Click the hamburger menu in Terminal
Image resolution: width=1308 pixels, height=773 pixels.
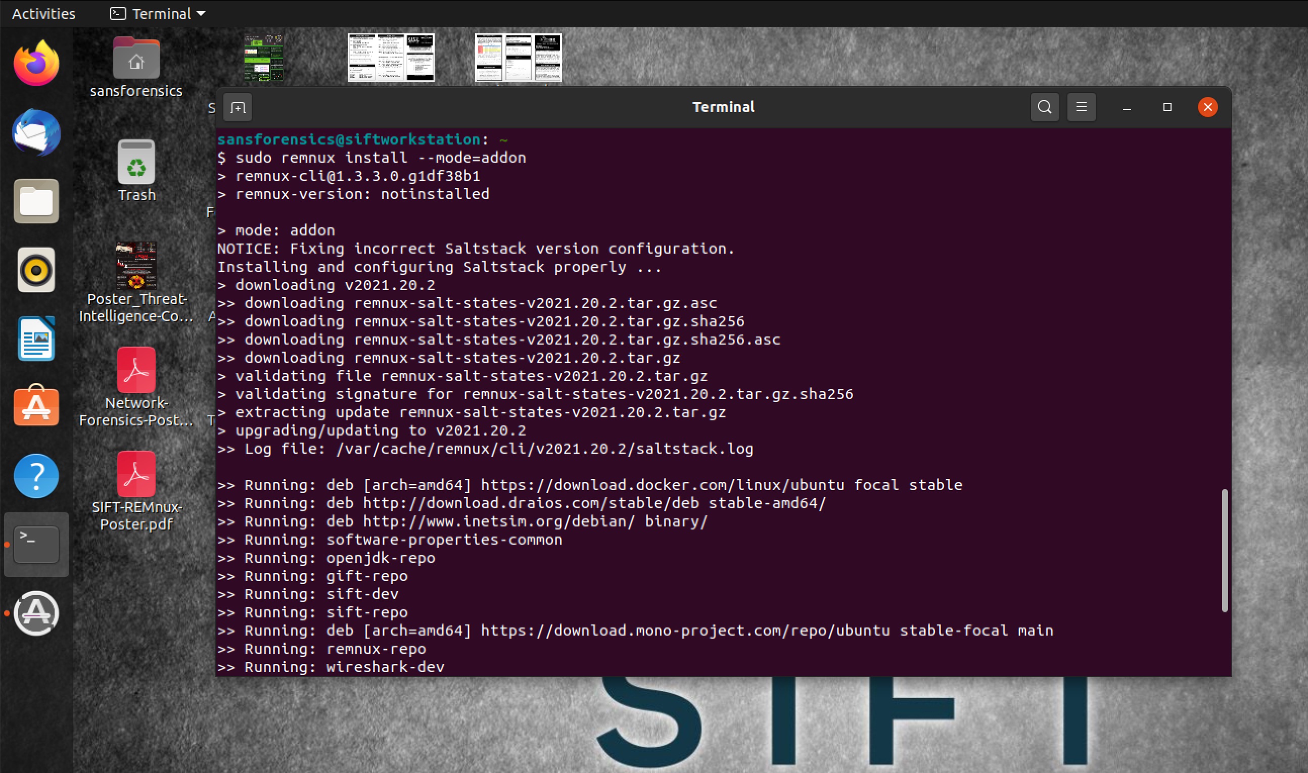[x=1082, y=106]
